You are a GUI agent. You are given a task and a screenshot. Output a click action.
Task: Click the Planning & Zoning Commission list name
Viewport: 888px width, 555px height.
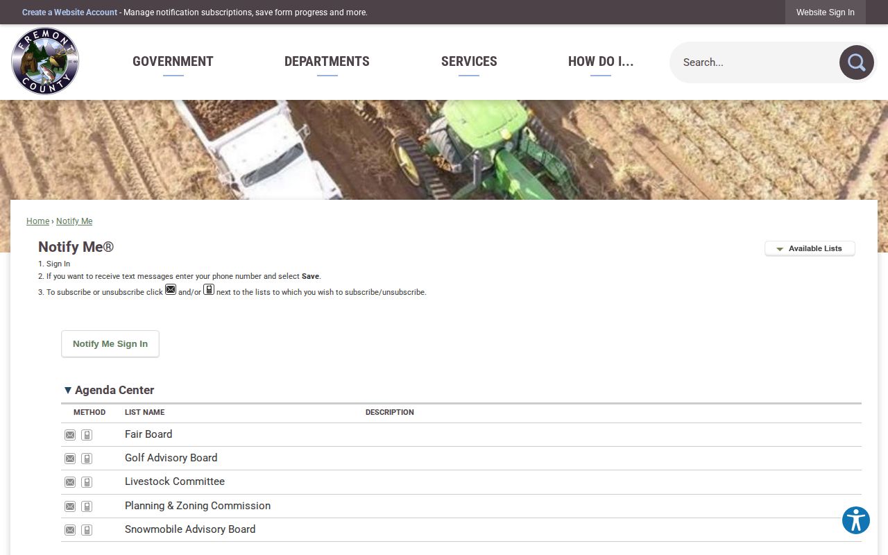pos(198,506)
